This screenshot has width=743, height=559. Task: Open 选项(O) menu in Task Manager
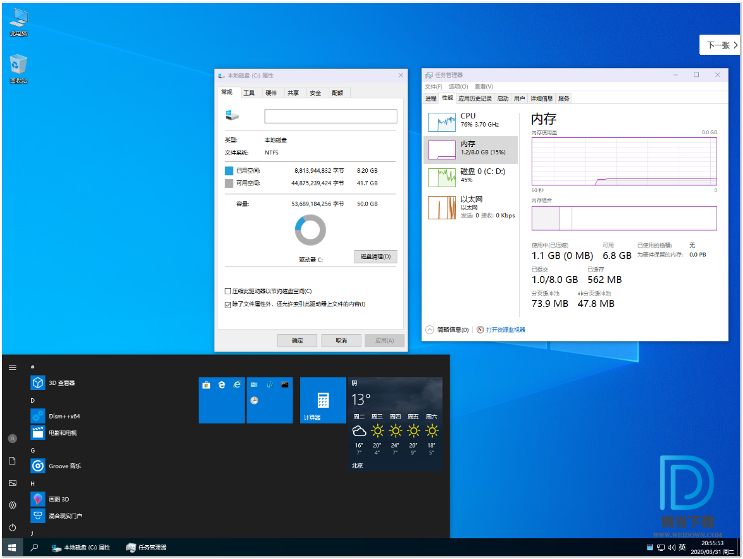[x=458, y=86]
